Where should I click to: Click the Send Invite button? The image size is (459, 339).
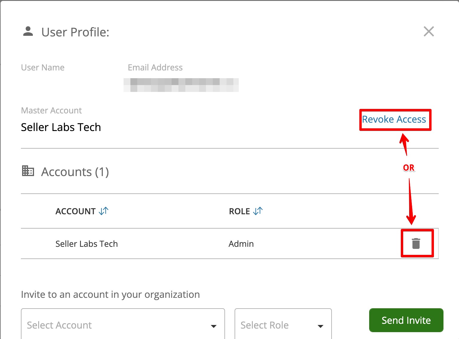pyautogui.click(x=406, y=320)
